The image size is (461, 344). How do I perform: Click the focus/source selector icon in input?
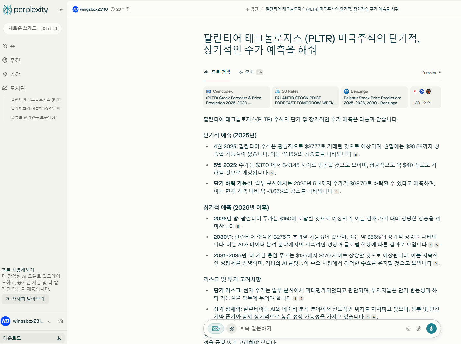(x=408, y=329)
